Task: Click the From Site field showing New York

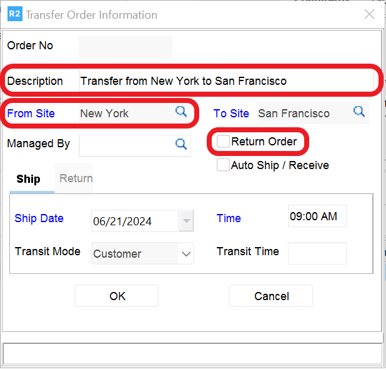Action: coord(125,113)
